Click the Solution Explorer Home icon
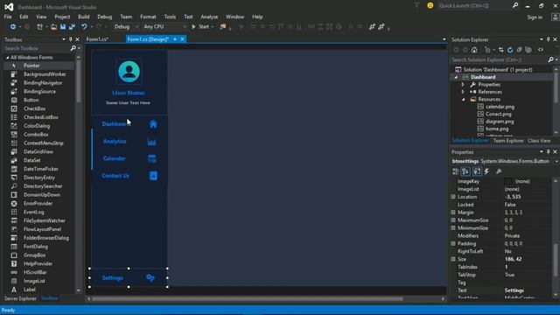The height and width of the screenshot is (315, 560). point(474,50)
